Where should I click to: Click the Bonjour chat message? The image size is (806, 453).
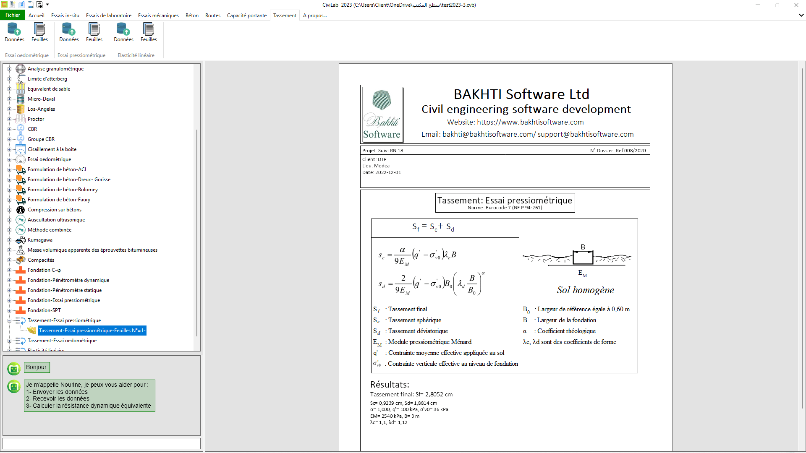click(37, 367)
